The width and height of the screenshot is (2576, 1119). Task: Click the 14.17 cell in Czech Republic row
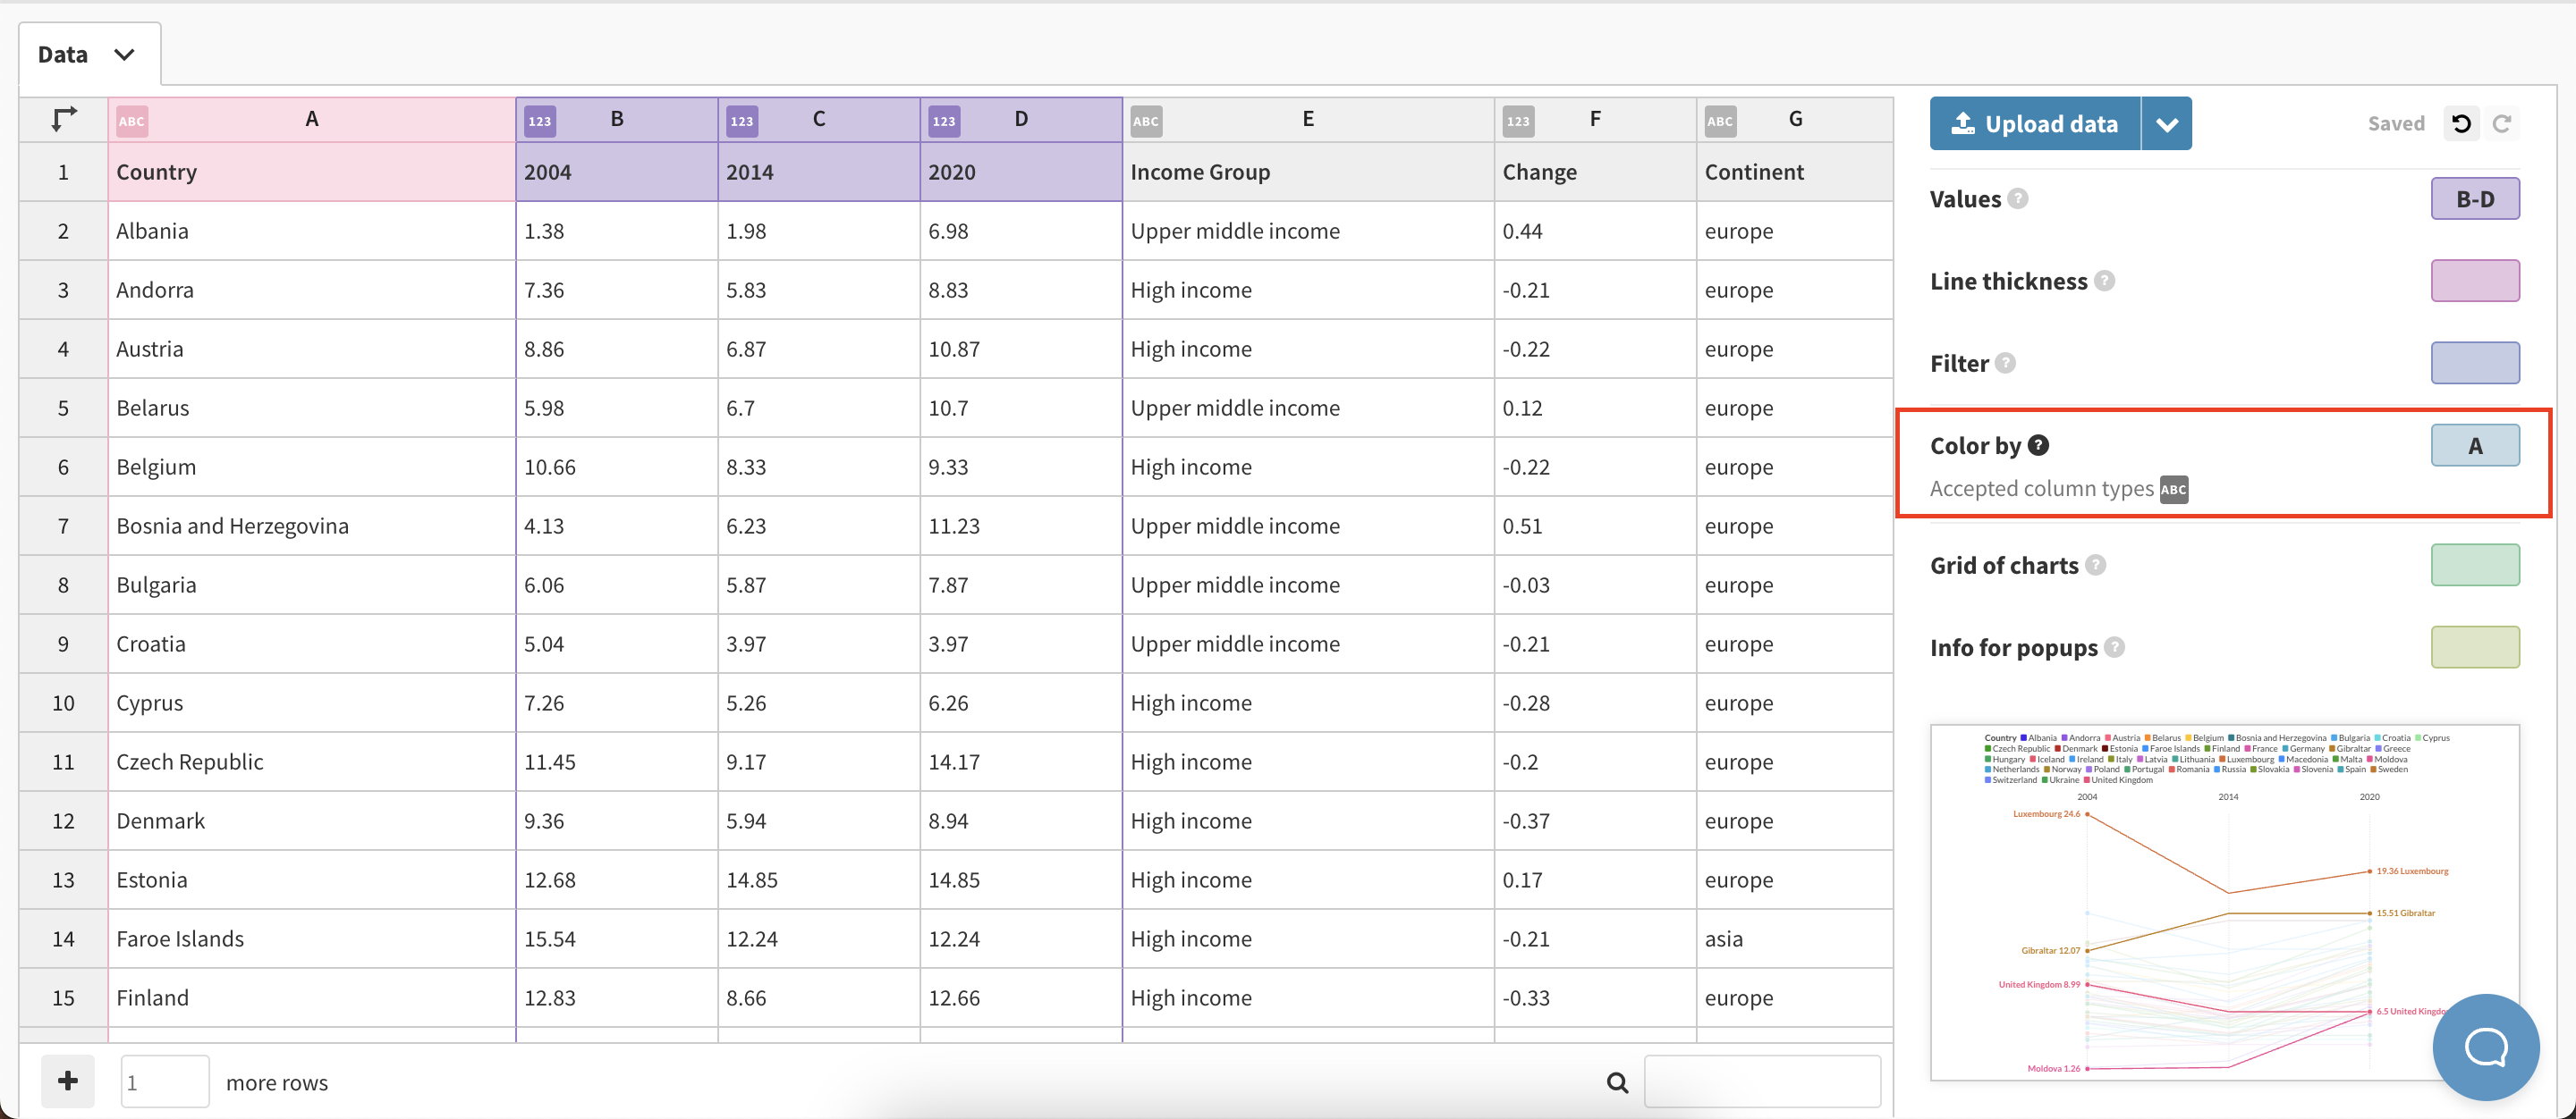pos(1021,761)
